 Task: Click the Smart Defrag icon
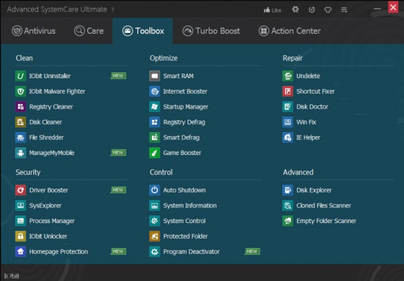tap(155, 137)
